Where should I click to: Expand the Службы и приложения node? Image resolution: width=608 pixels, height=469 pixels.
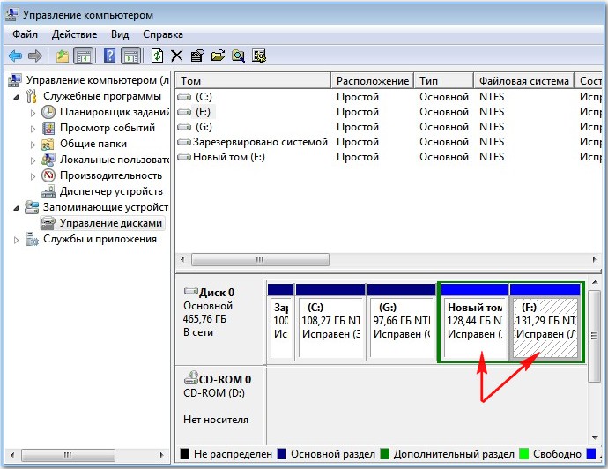point(19,240)
